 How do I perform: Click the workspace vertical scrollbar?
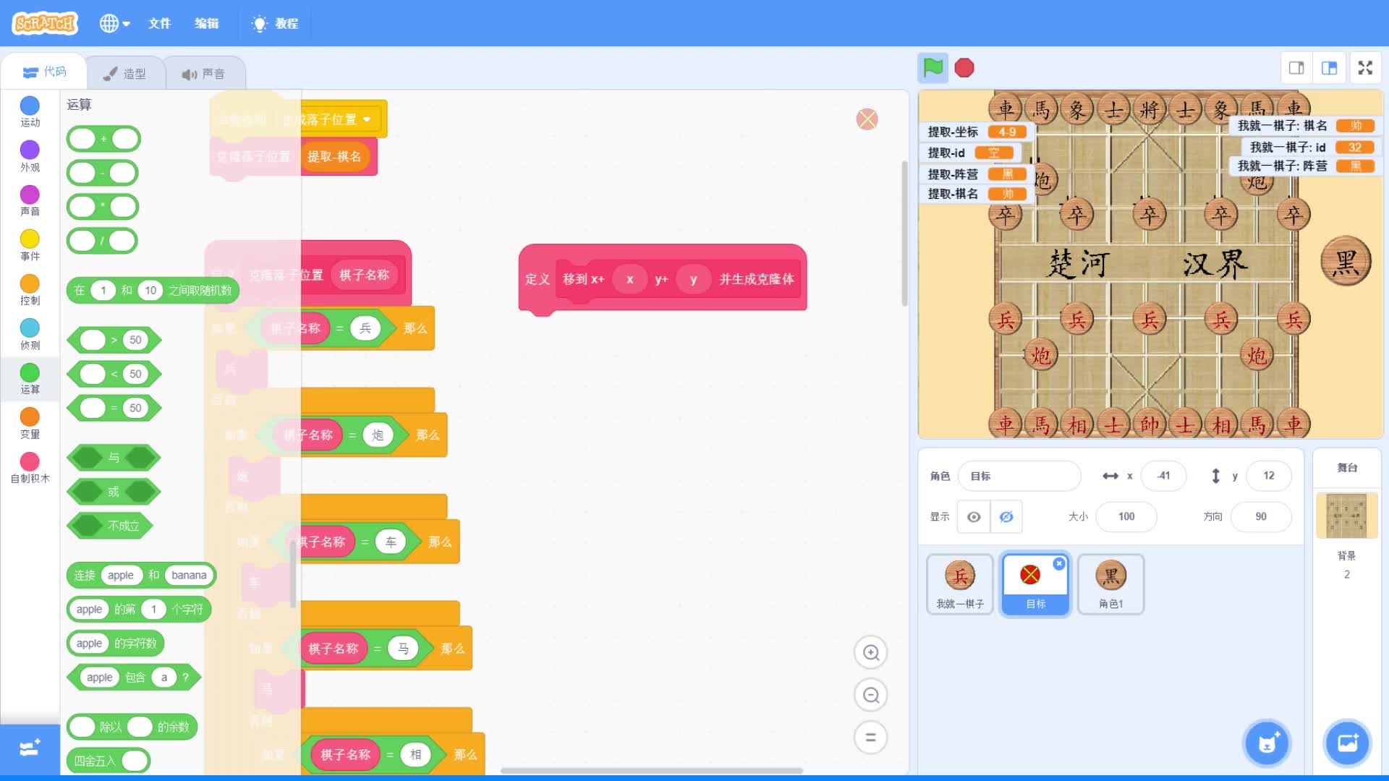(904, 233)
